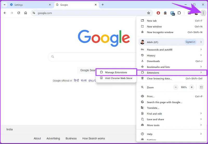Open a New Incognito window

(171, 32)
